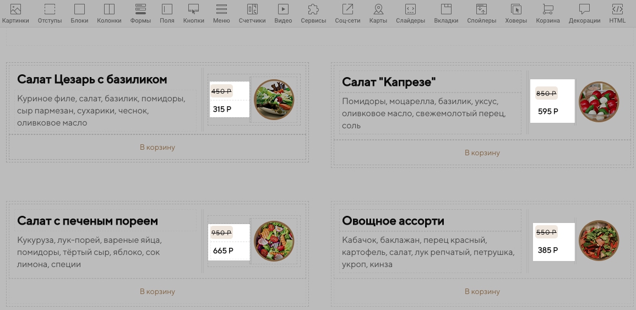Select the Отступы spacing tool
This screenshot has height=310, width=636.
(x=50, y=13)
